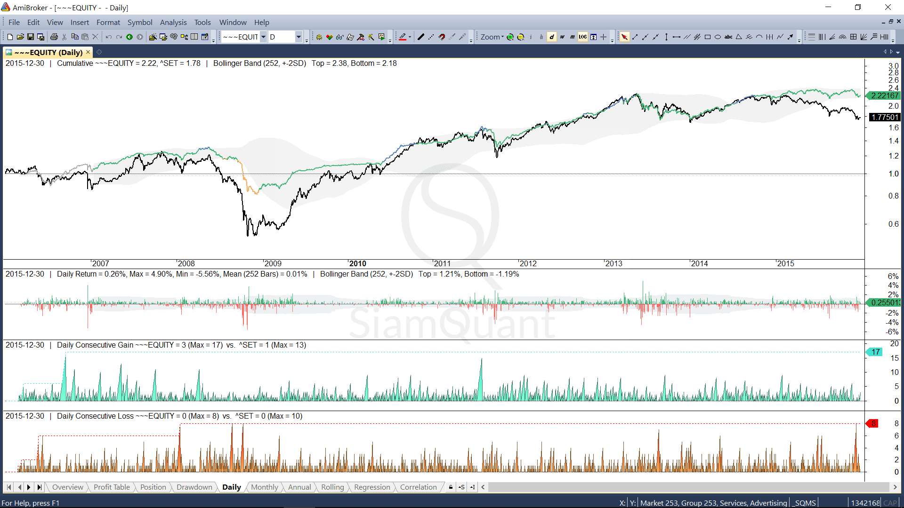Expand the Zoom dropdown menu
Image resolution: width=904 pixels, height=508 pixels.
(x=492, y=37)
